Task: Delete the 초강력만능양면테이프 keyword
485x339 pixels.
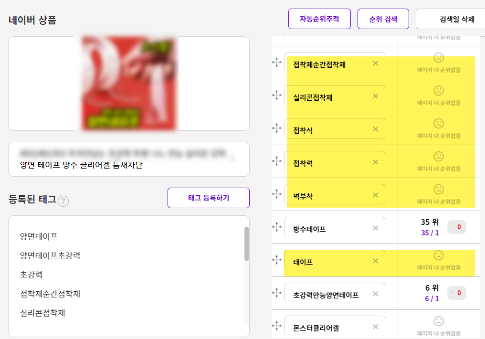Action: click(376, 294)
